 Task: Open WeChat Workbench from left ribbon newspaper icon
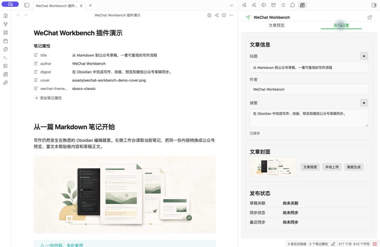pos(5,74)
